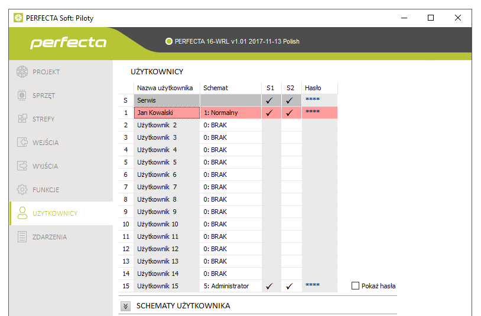Viewport: 481px width, 316px height.
Task: Click the Nazwa użytkownika column header
Action: 165,88
